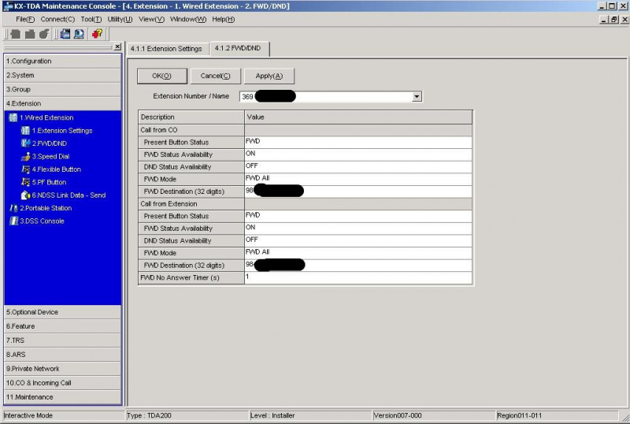Expand the 9.Private Network section
Viewport: 630px width, 424px height.
[x=63, y=369]
